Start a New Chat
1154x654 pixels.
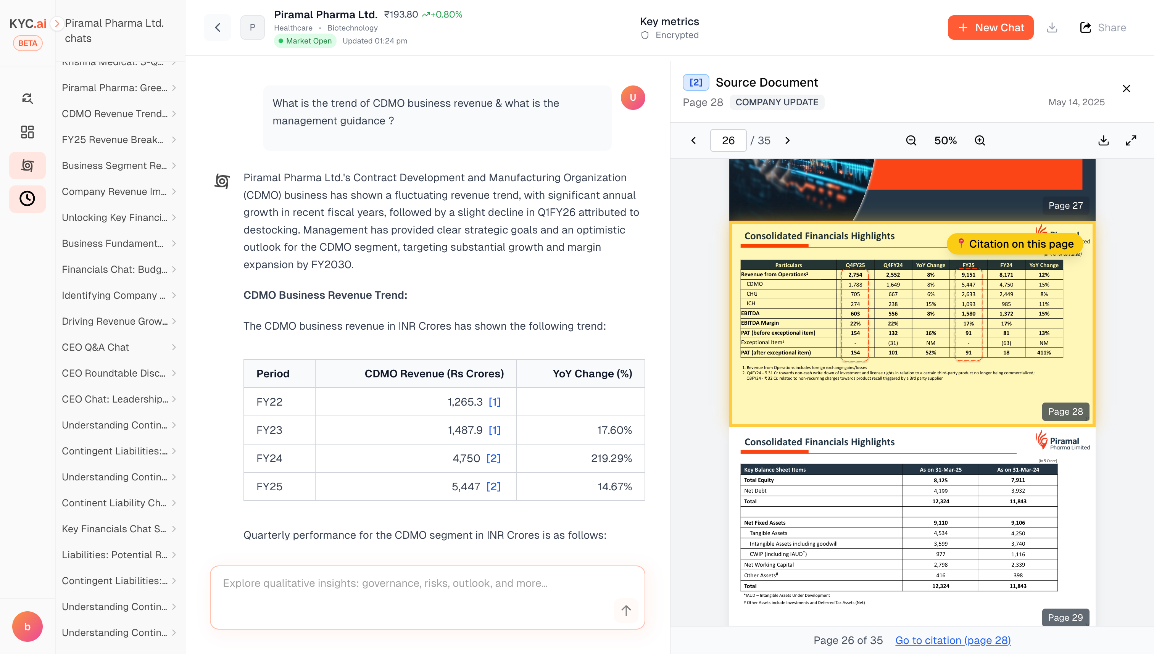[991, 27]
